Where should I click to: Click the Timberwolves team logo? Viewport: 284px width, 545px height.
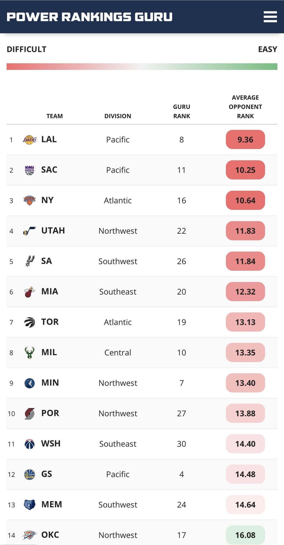click(x=29, y=383)
